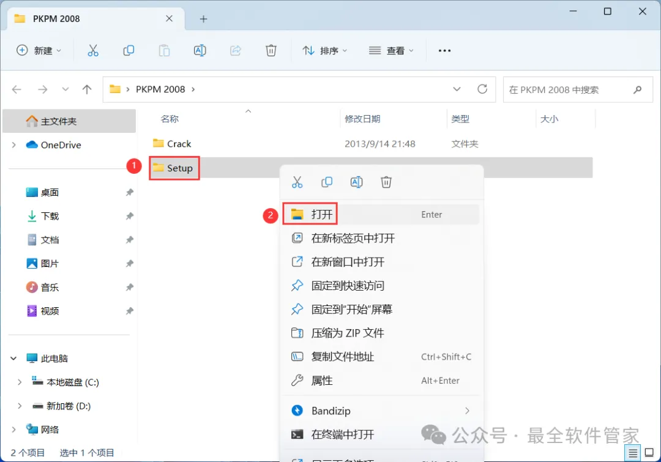Go up one folder level
The width and height of the screenshot is (661, 462).
[87, 89]
